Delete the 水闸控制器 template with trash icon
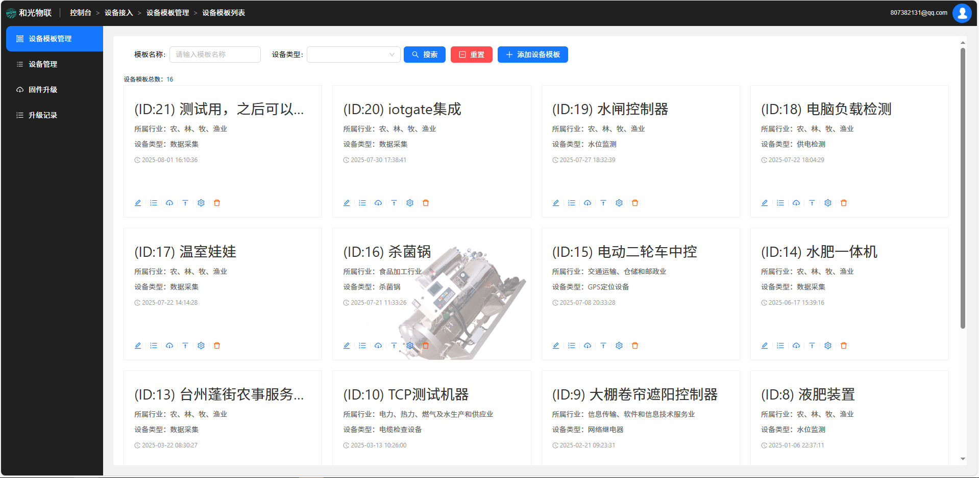979x478 pixels. (x=635, y=203)
